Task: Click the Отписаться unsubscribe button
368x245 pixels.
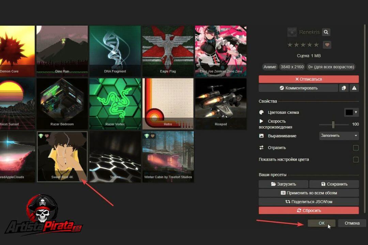Action: click(x=309, y=79)
